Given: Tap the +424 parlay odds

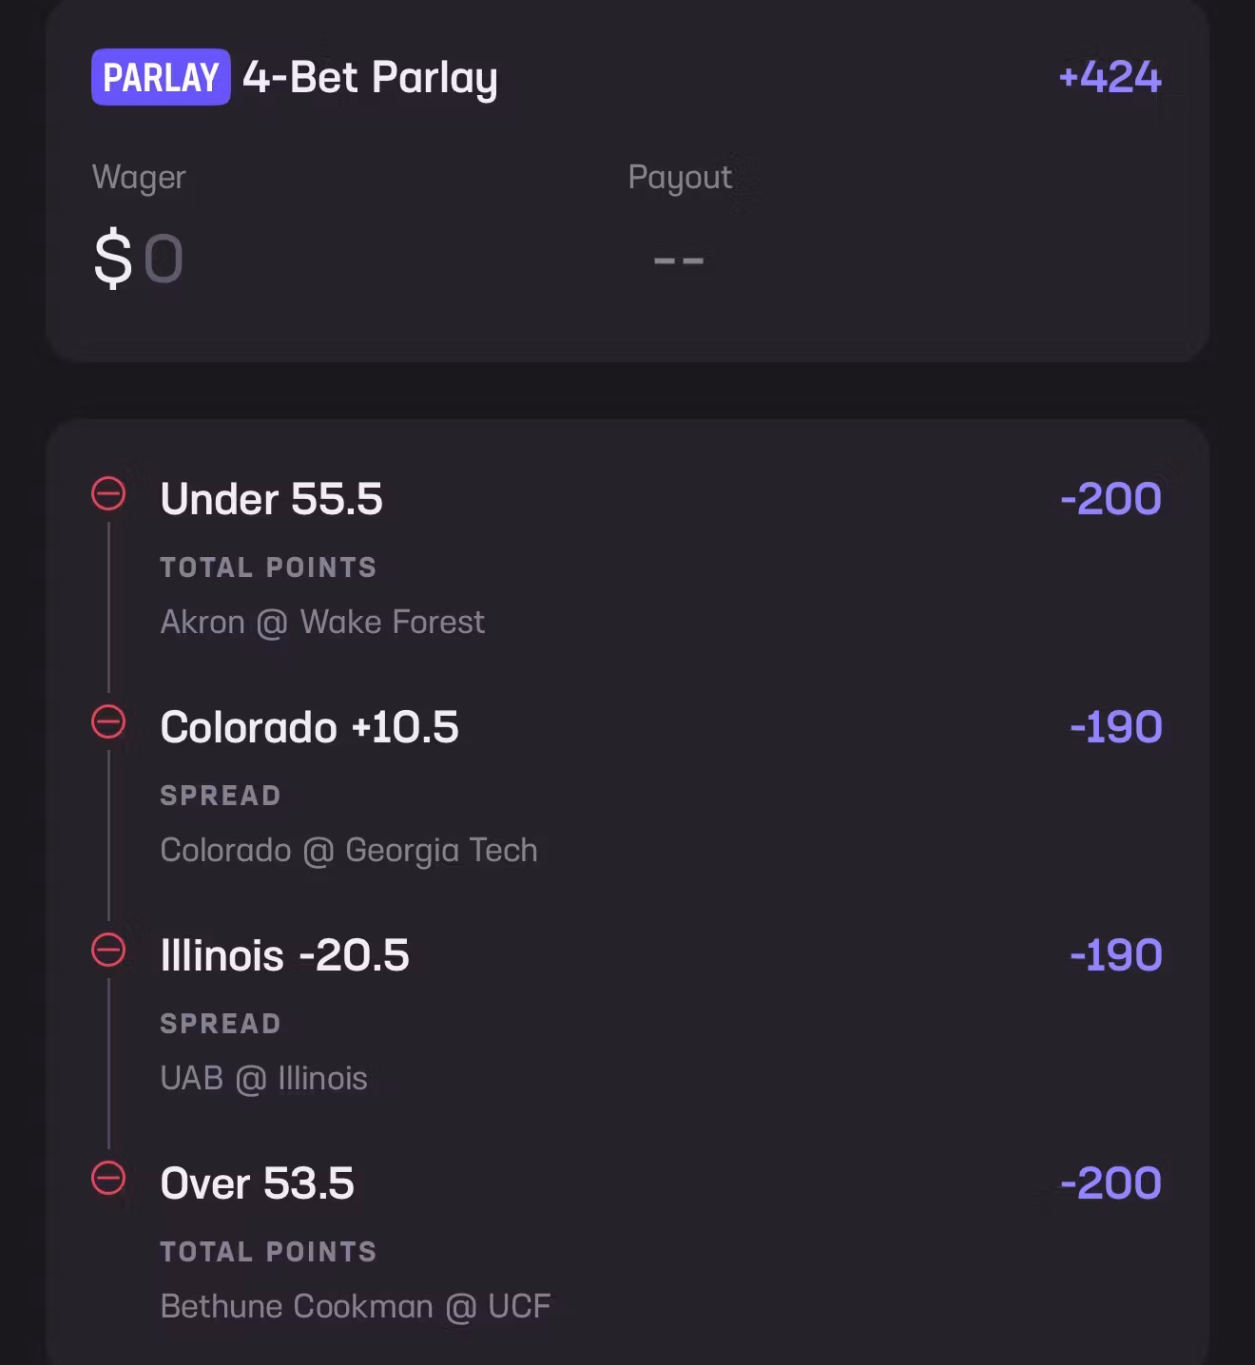Looking at the screenshot, I should (x=1110, y=77).
